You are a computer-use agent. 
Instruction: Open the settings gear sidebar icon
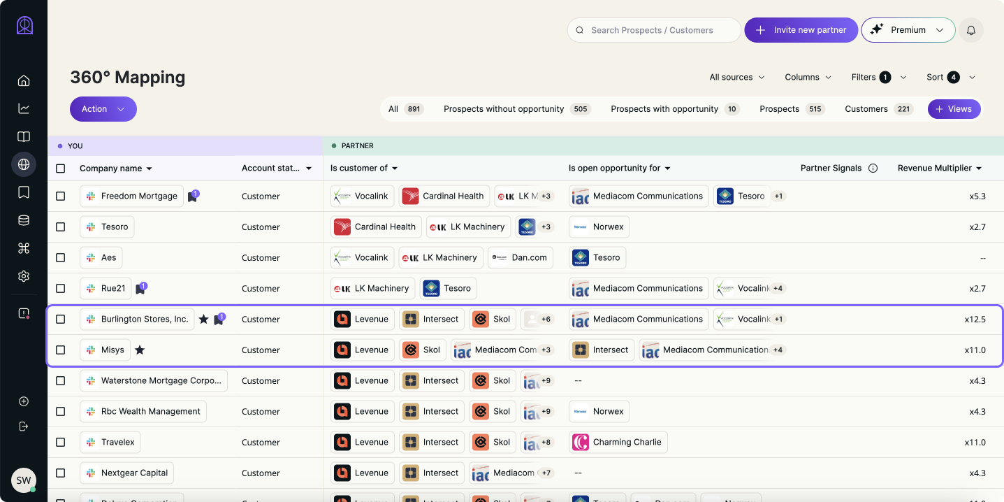[24, 276]
